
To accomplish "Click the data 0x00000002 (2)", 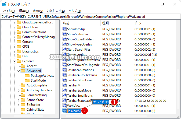I will (145, 50).
